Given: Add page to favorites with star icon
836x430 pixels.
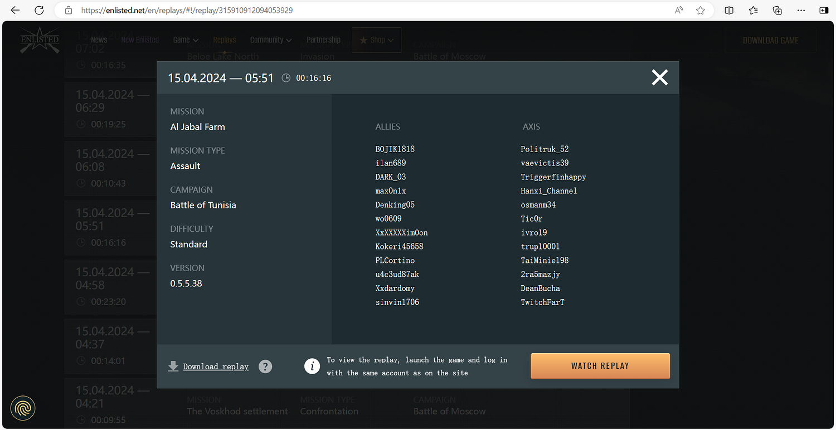Looking at the screenshot, I should pos(701,10).
